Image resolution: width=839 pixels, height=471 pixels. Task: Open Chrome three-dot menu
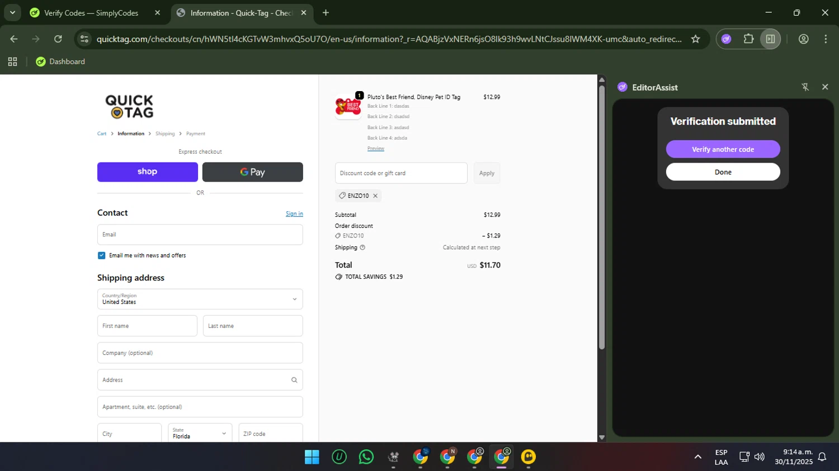tap(826, 39)
